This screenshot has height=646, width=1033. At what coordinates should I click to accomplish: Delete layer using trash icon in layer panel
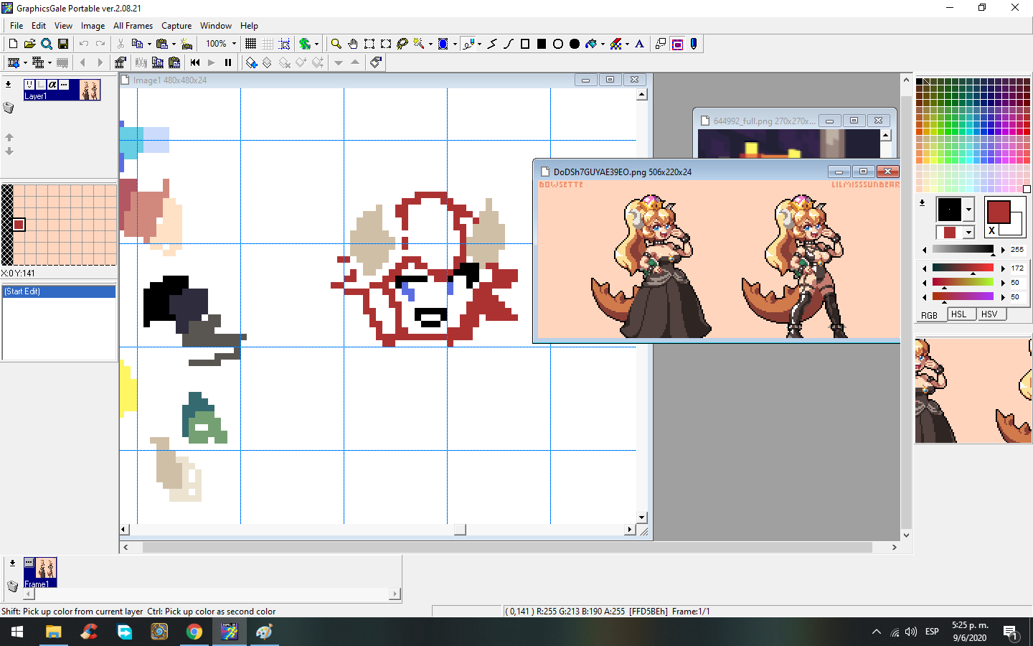tap(9, 108)
